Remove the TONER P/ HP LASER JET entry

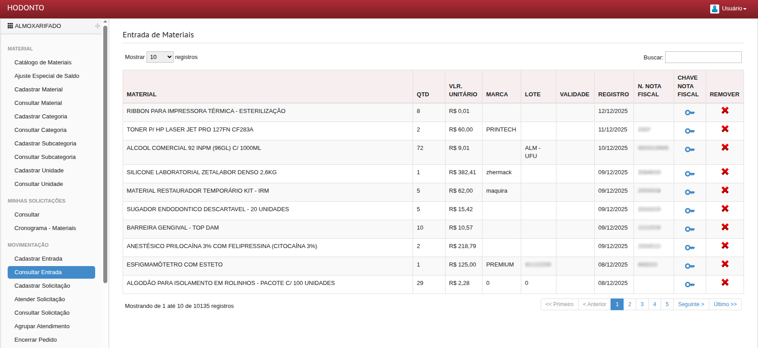pyautogui.click(x=725, y=129)
